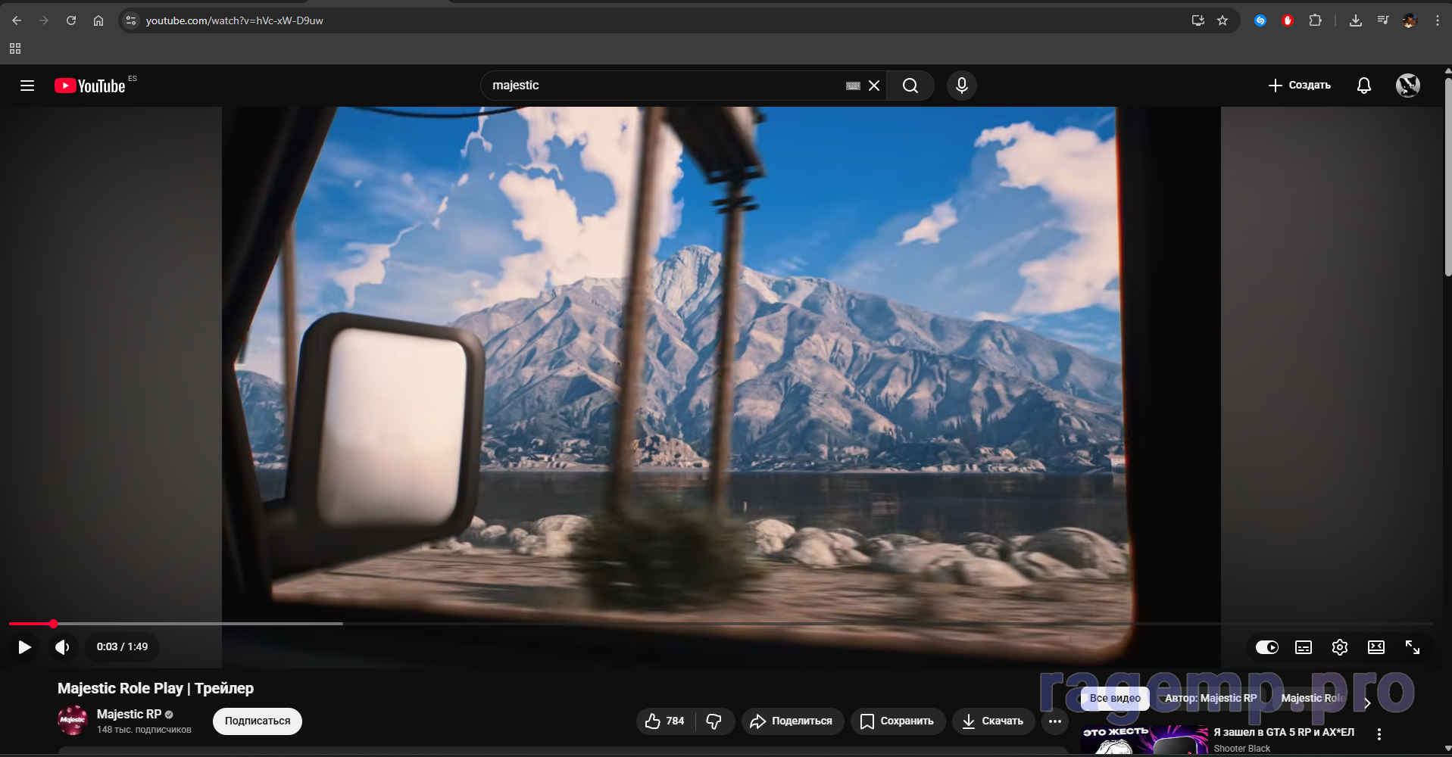
Task: Enter fullscreen mode on the video
Action: click(1412, 647)
